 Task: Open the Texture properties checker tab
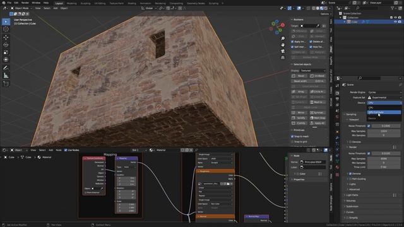click(x=337, y=175)
